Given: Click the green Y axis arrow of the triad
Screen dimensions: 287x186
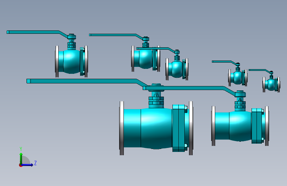Looking at the screenshot, I should (x=21, y=158).
